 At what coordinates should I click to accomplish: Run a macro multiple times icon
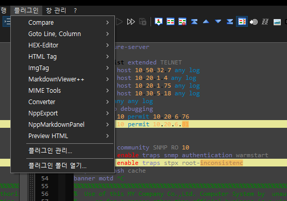[131, 22]
